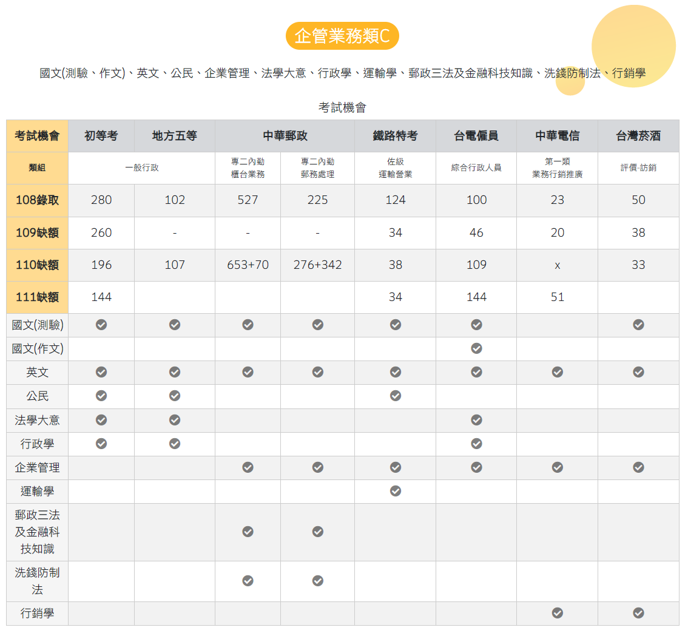Click checkmark for 公民 under 鐵路特考
This screenshot has height=633, width=688.
pos(396,396)
